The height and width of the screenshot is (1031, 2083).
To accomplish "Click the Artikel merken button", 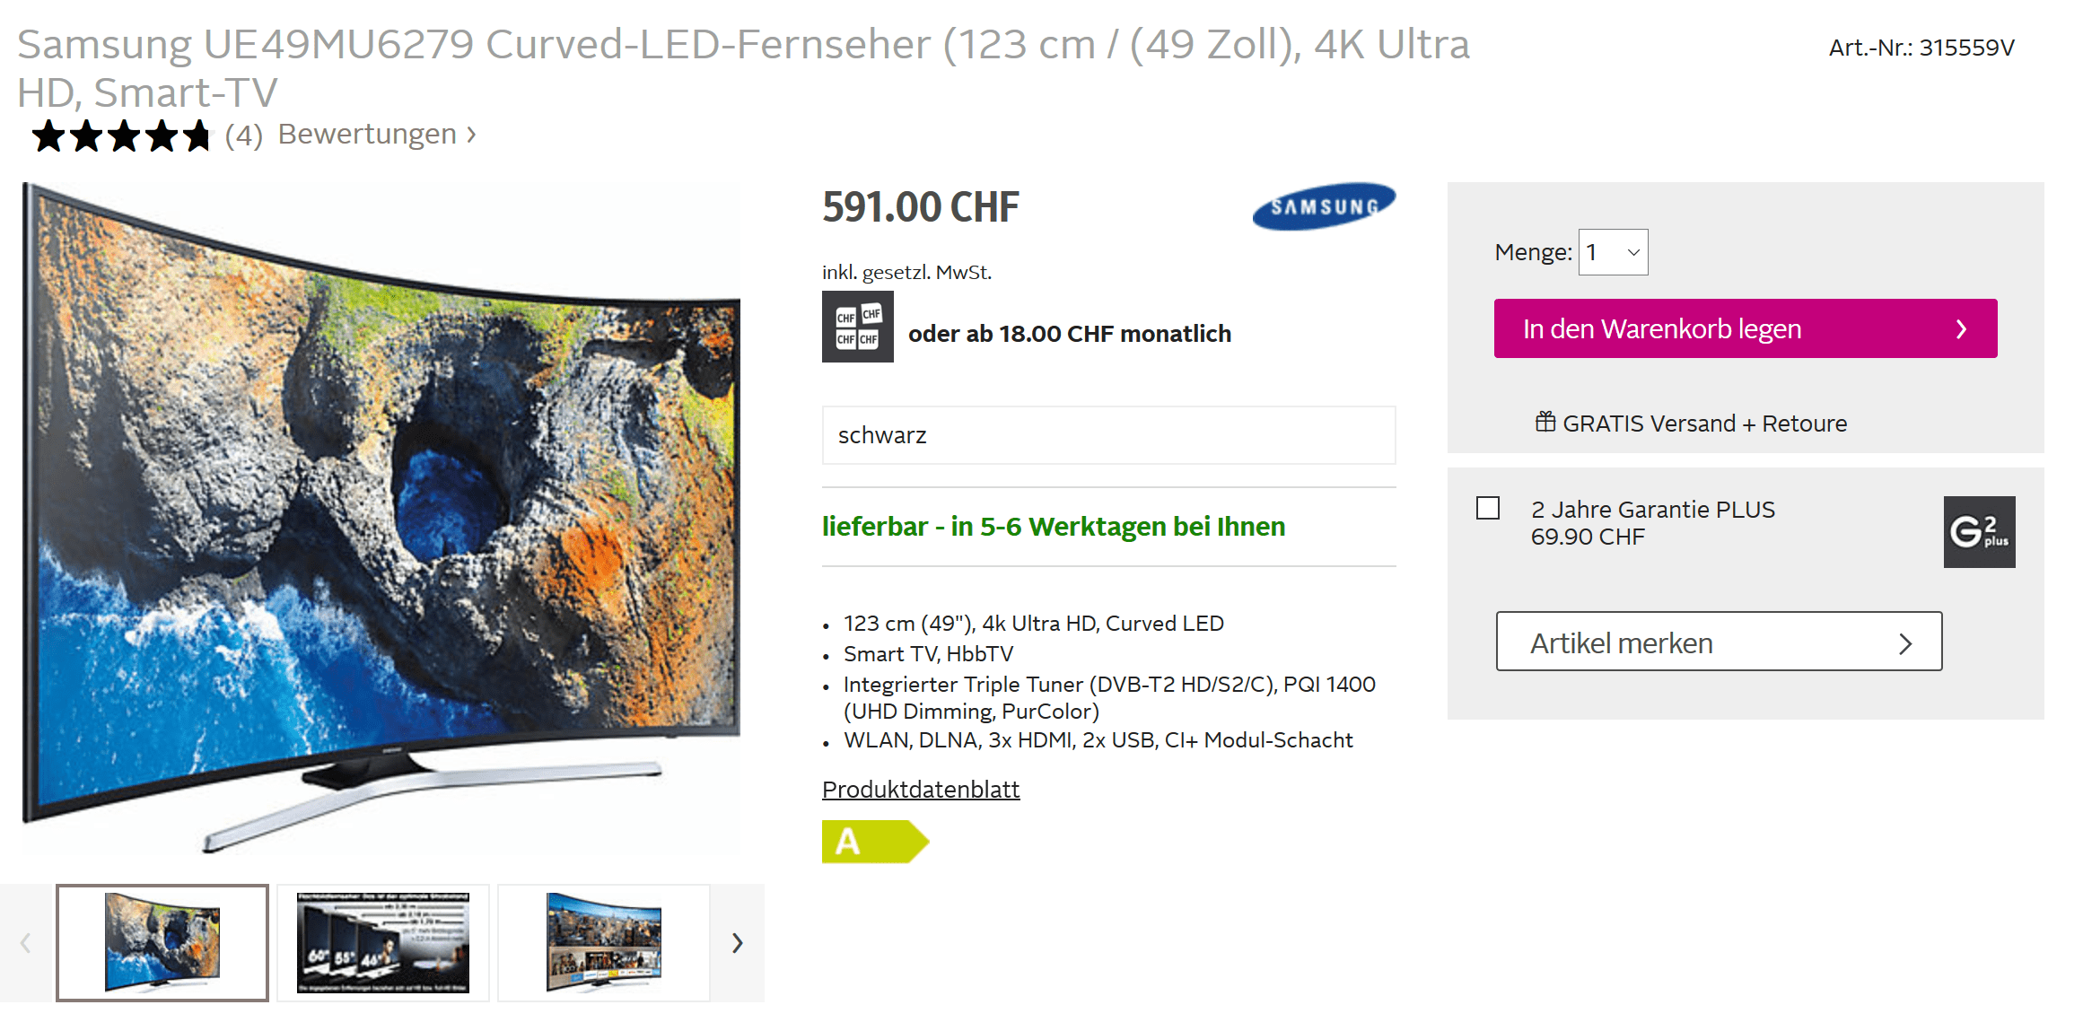I will point(1719,642).
